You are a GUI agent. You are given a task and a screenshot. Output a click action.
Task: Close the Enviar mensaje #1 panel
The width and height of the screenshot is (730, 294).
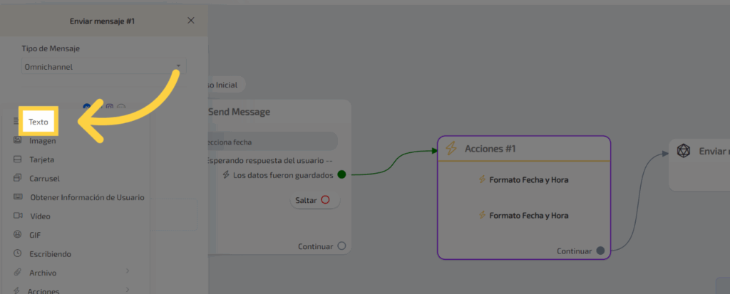pos(190,21)
